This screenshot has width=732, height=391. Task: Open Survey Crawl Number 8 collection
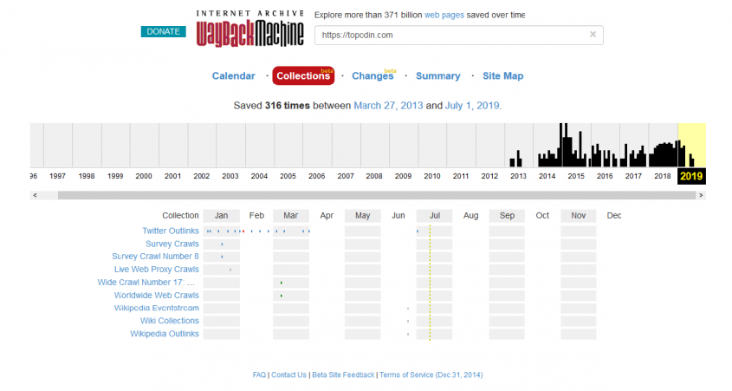tap(155, 257)
